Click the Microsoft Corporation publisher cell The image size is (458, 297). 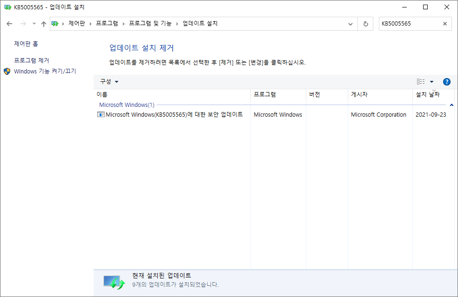(378, 115)
